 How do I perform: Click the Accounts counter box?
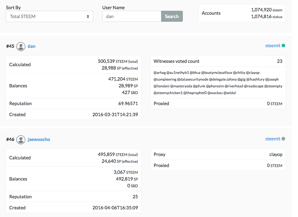click(x=242, y=13)
